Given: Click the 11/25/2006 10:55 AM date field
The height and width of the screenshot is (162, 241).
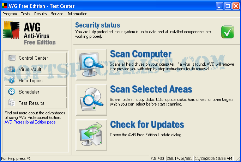Looking at the screenshot, I should click(213, 158).
